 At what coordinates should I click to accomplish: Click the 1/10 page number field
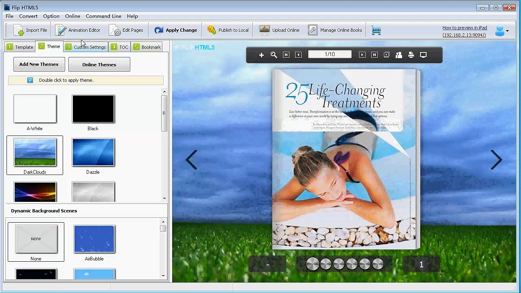point(330,55)
